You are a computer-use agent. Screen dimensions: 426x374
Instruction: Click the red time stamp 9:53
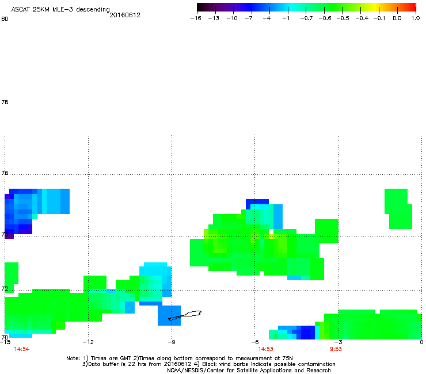click(x=336, y=349)
